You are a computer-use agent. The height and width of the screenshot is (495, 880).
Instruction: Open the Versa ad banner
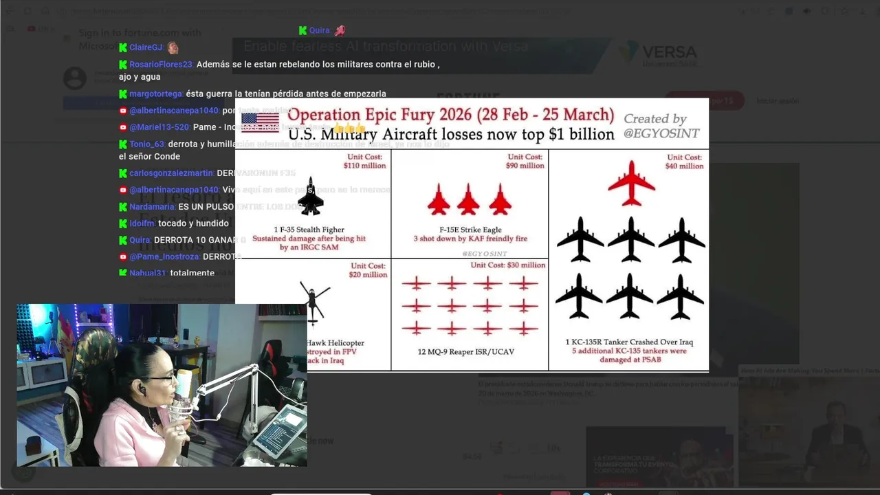(471, 54)
